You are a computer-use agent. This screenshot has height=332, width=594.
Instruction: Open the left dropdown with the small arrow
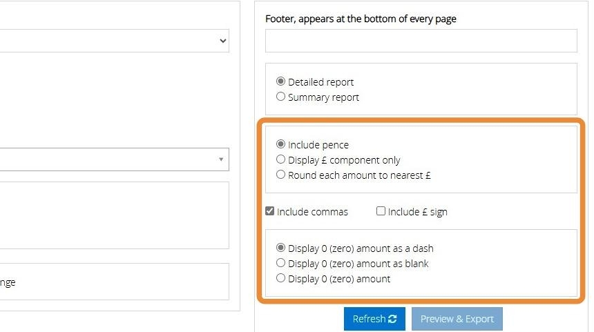pos(221,159)
